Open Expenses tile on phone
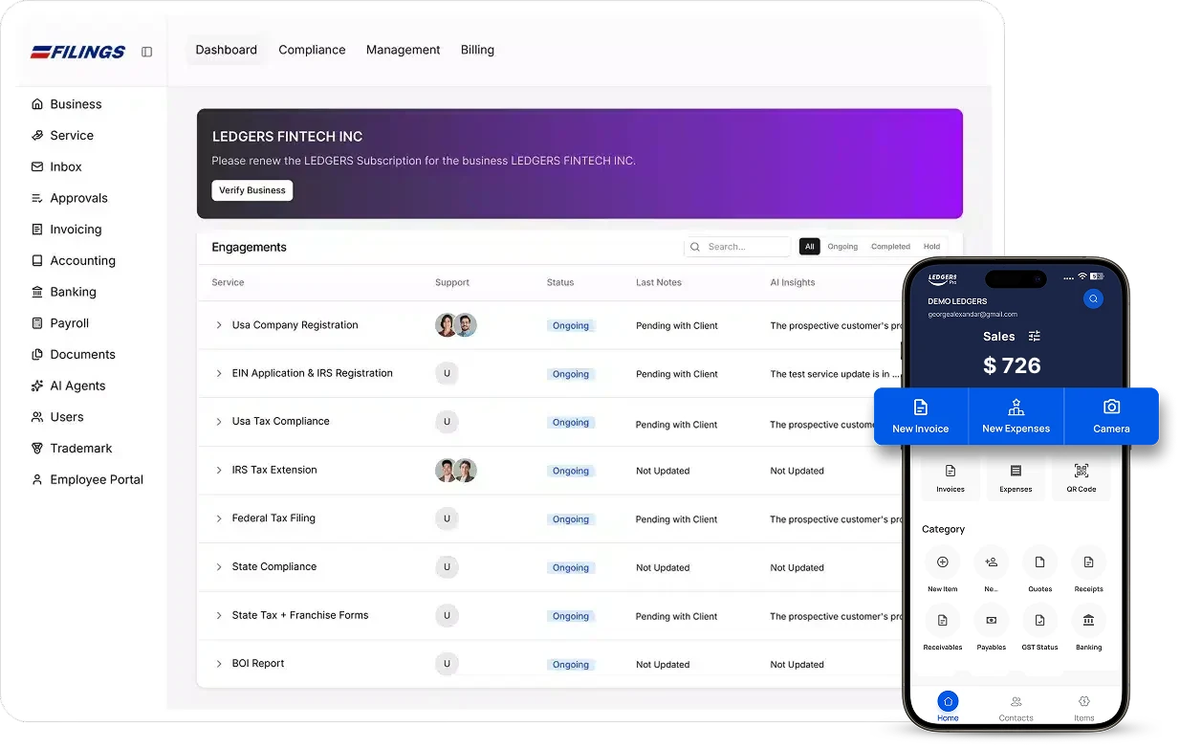 click(1016, 477)
